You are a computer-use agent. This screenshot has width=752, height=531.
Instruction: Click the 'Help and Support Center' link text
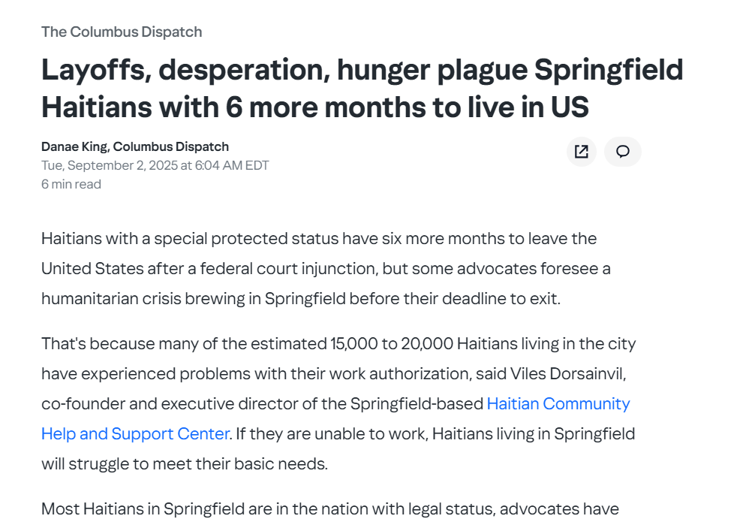click(x=135, y=433)
